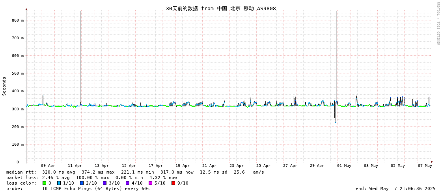
Task: Click the '317.0 ms now' value
Action: [177, 172]
